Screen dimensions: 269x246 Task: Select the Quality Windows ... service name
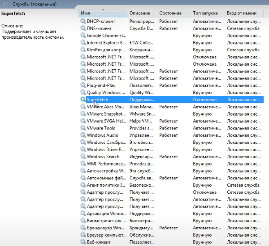click(x=106, y=93)
